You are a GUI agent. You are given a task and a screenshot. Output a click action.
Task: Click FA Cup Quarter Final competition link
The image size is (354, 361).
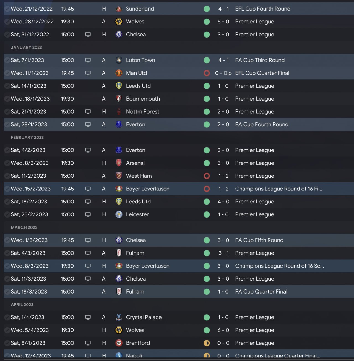[261, 292]
